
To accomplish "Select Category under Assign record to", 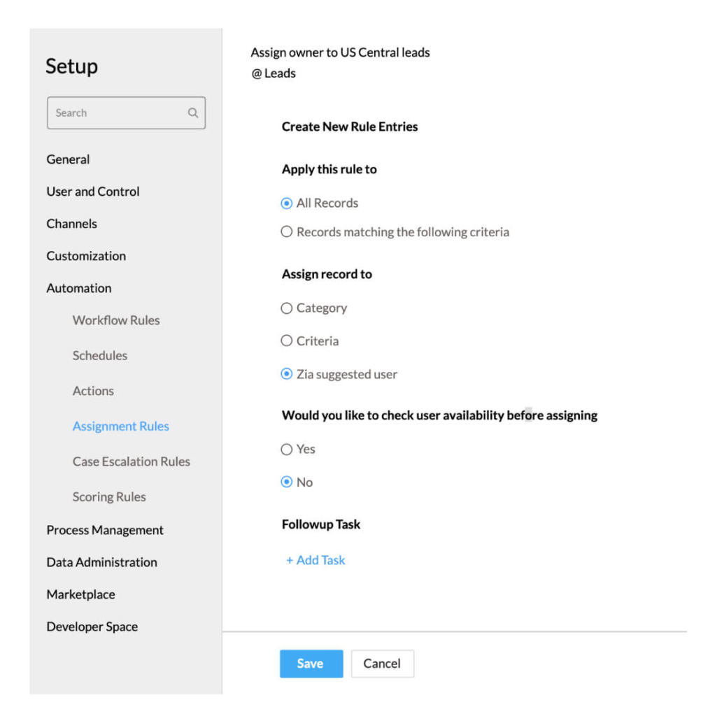I will point(286,308).
